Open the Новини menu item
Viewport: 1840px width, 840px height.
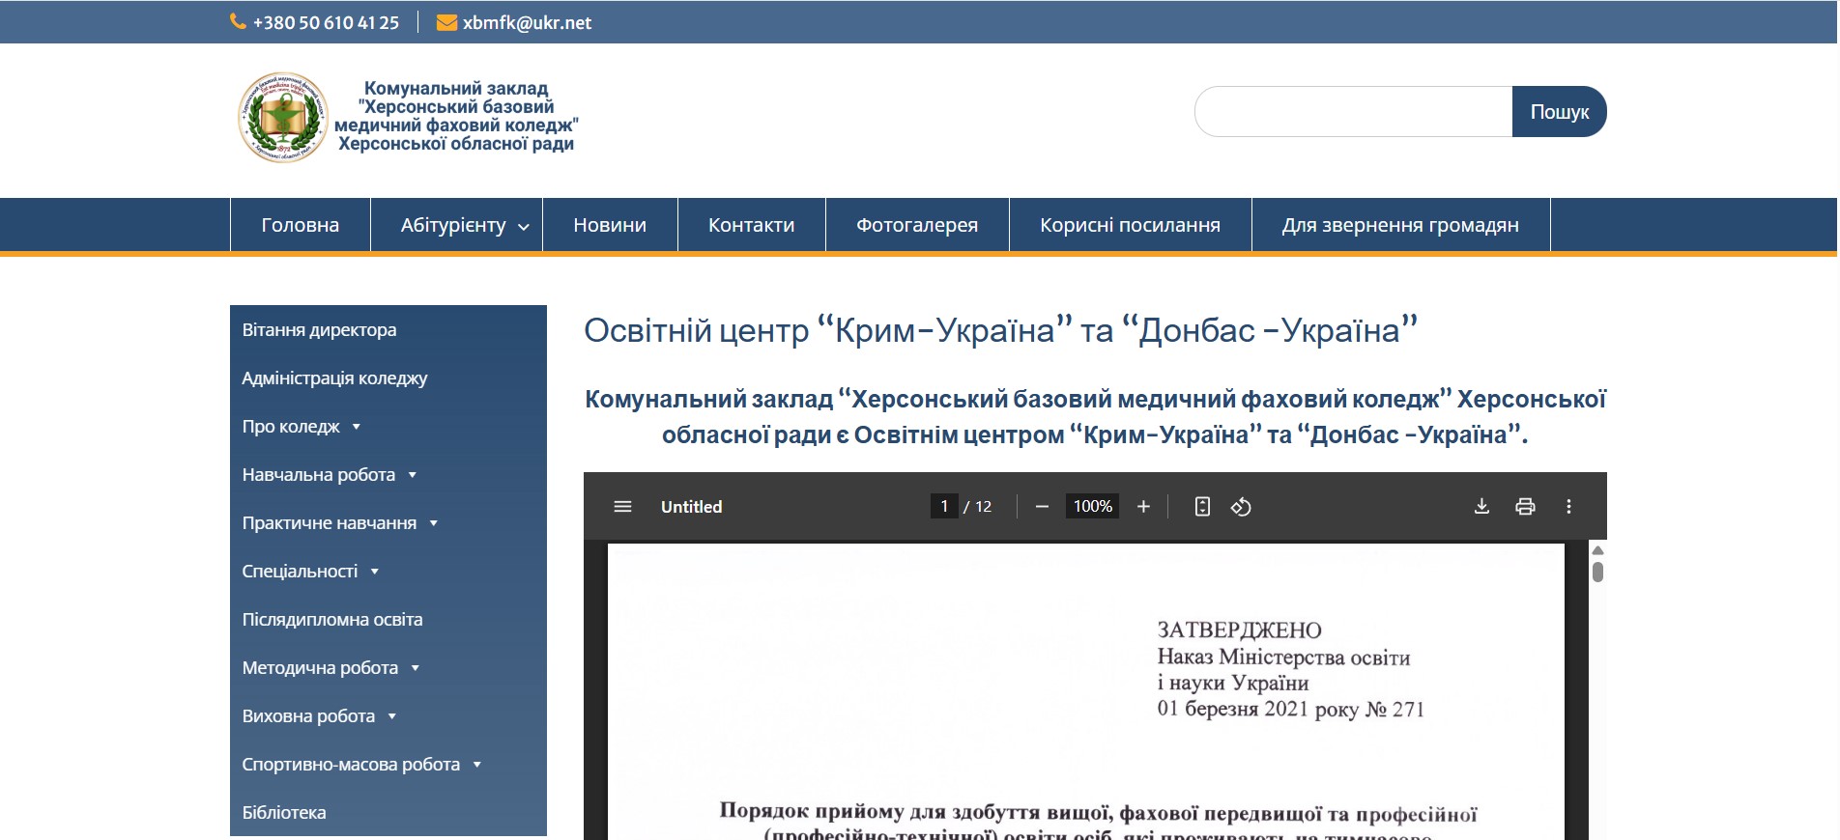tap(610, 225)
